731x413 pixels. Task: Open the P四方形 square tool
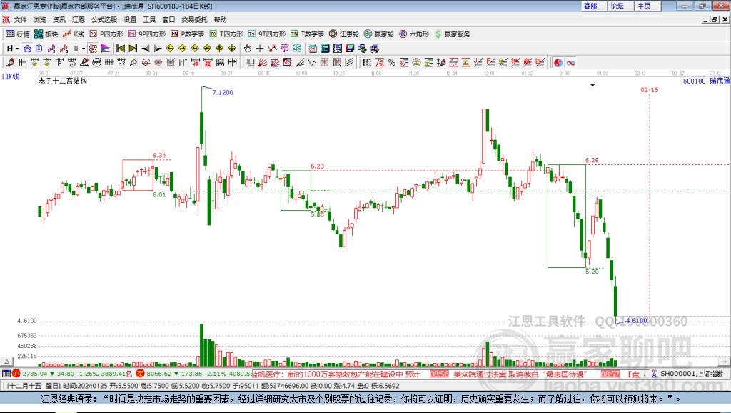pyautogui.click(x=106, y=34)
